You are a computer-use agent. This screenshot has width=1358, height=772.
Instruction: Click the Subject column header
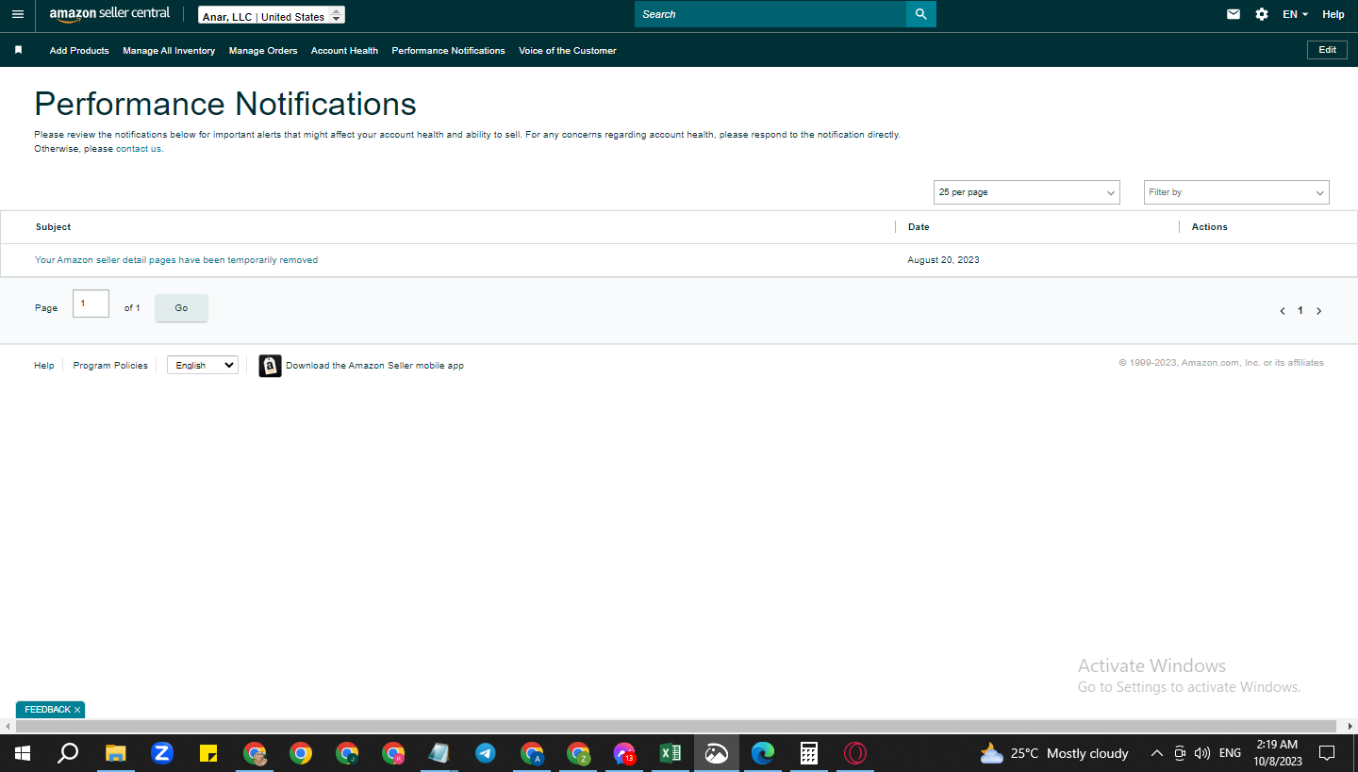(x=53, y=227)
